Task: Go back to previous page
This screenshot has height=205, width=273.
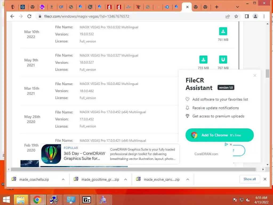Action: pos(12,16)
